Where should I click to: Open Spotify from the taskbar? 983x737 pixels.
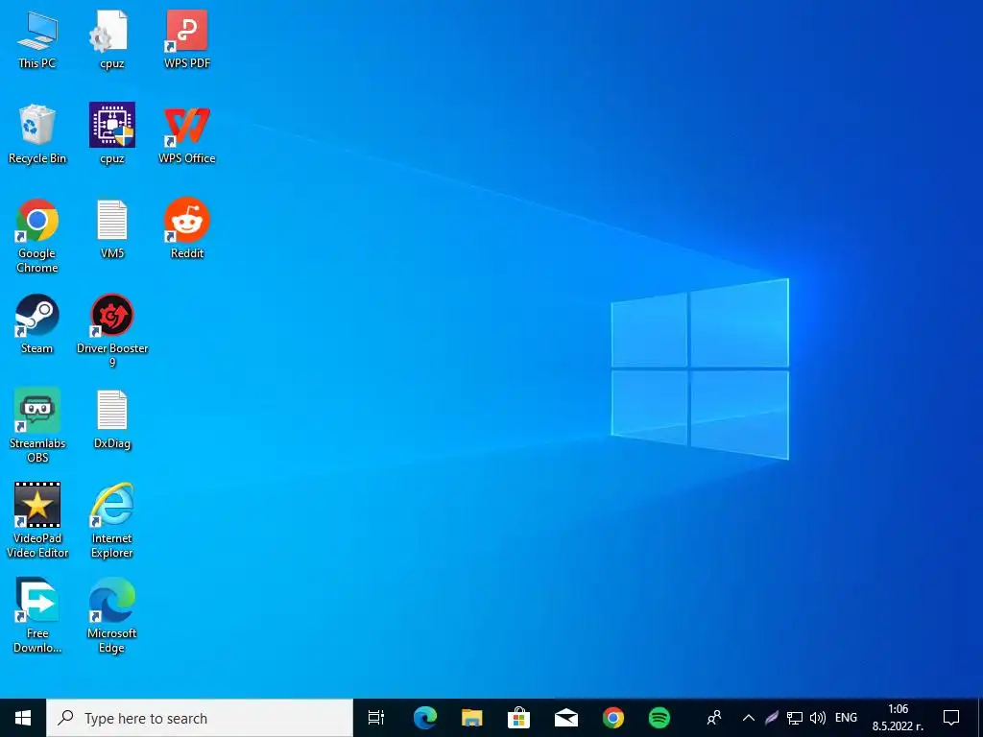659,718
